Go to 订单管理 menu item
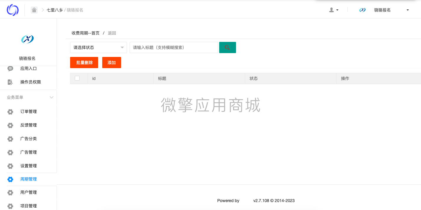The image size is (421, 210). tap(29, 111)
